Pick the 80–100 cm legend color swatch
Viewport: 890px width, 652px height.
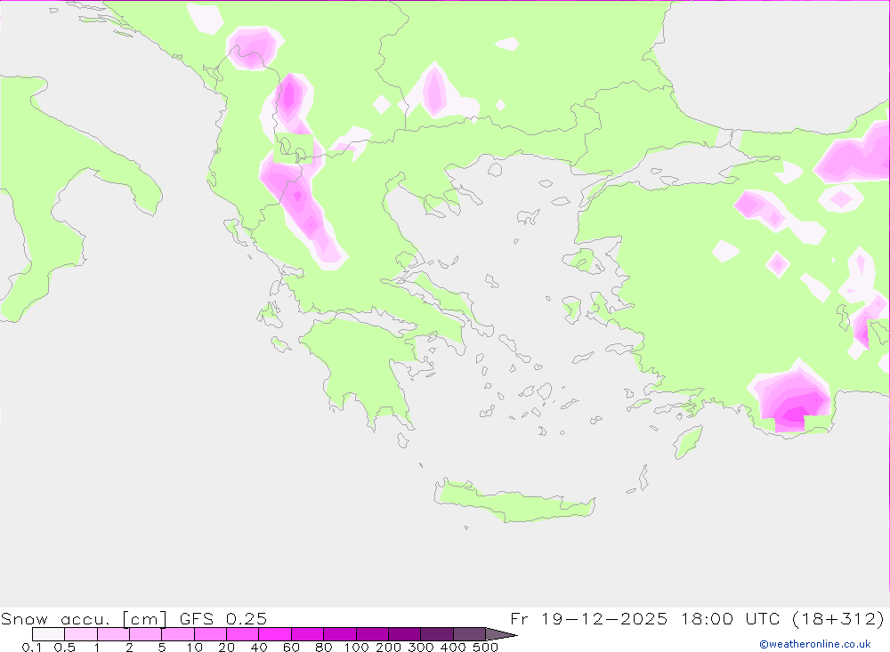[339, 634]
